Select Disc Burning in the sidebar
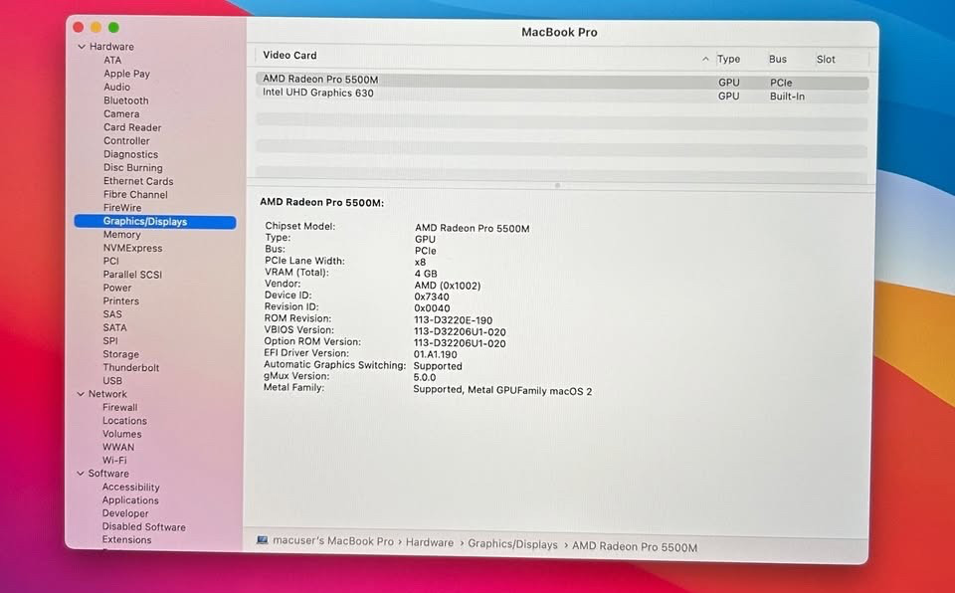Image resolution: width=955 pixels, height=593 pixels. (x=132, y=167)
